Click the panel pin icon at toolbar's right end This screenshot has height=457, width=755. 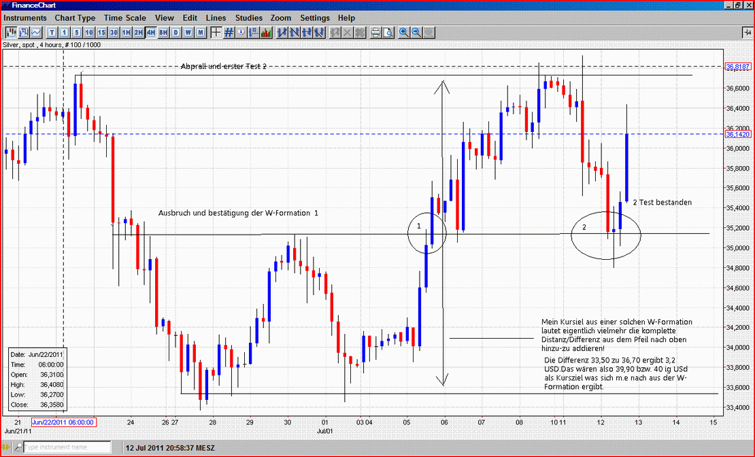tap(747, 32)
